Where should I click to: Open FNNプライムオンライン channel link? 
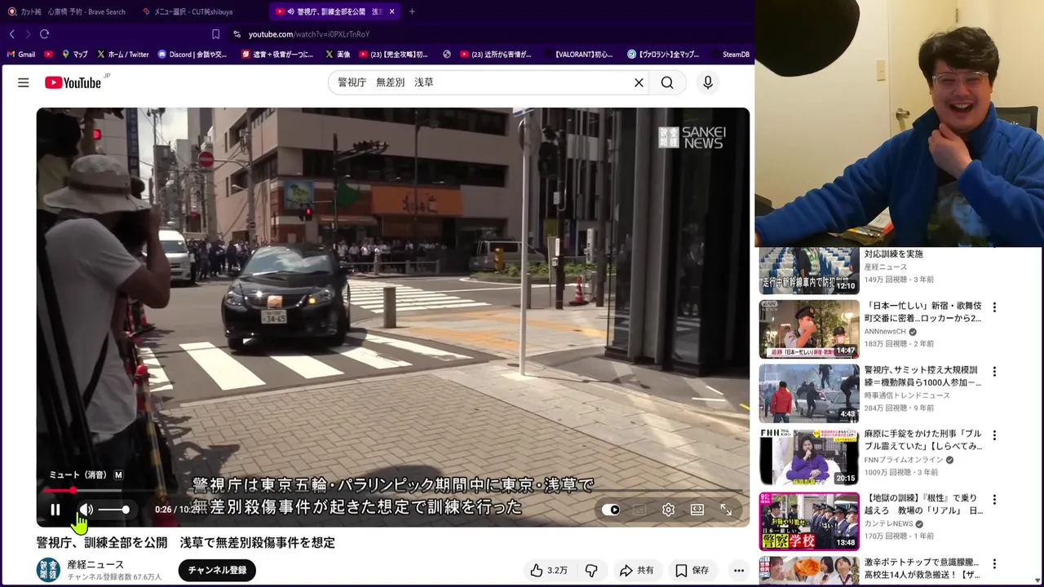pos(904,460)
